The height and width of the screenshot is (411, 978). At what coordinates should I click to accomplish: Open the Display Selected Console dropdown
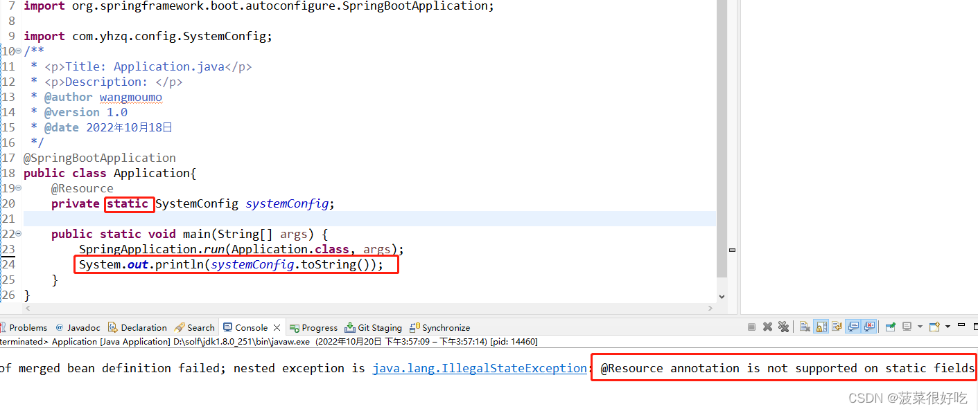click(x=920, y=326)
